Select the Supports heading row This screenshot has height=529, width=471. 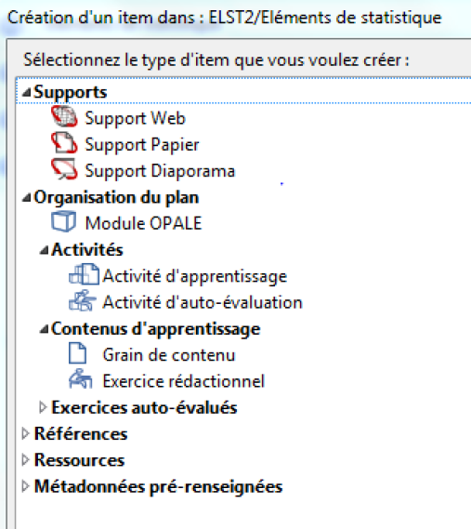pos(243,91)
